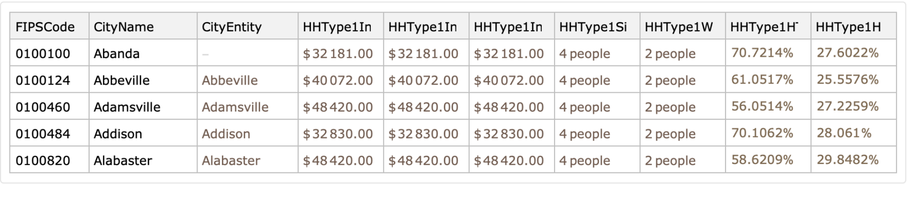
Task: Click the 28.061% percentage cell
Action: (843, 133)
